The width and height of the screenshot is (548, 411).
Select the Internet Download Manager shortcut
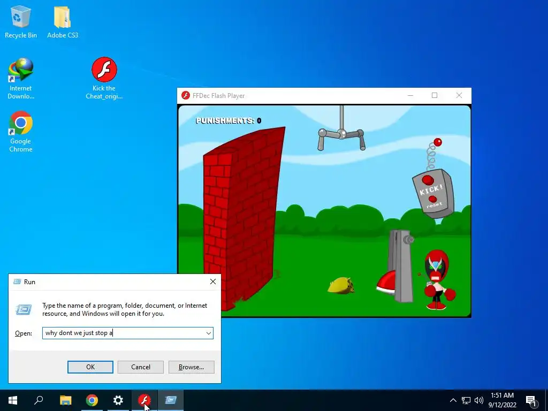(x=21, y=78)
